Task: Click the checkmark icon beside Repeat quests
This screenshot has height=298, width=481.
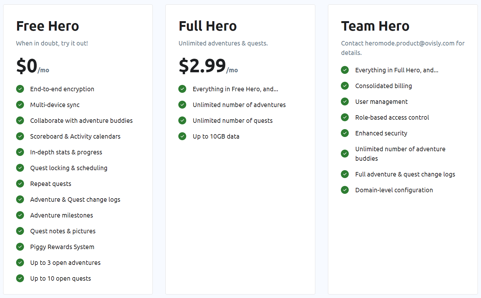Action: pos(20,184)
